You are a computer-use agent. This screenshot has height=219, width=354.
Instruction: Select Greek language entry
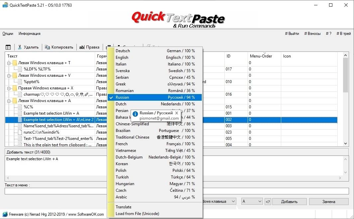tap(155, 84)
